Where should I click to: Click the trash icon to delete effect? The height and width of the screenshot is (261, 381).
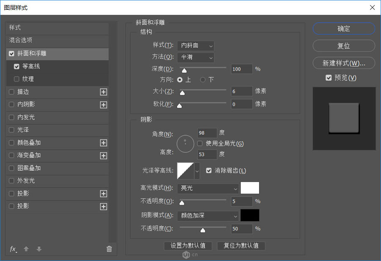pyautogui.click(x=109, y=249)
